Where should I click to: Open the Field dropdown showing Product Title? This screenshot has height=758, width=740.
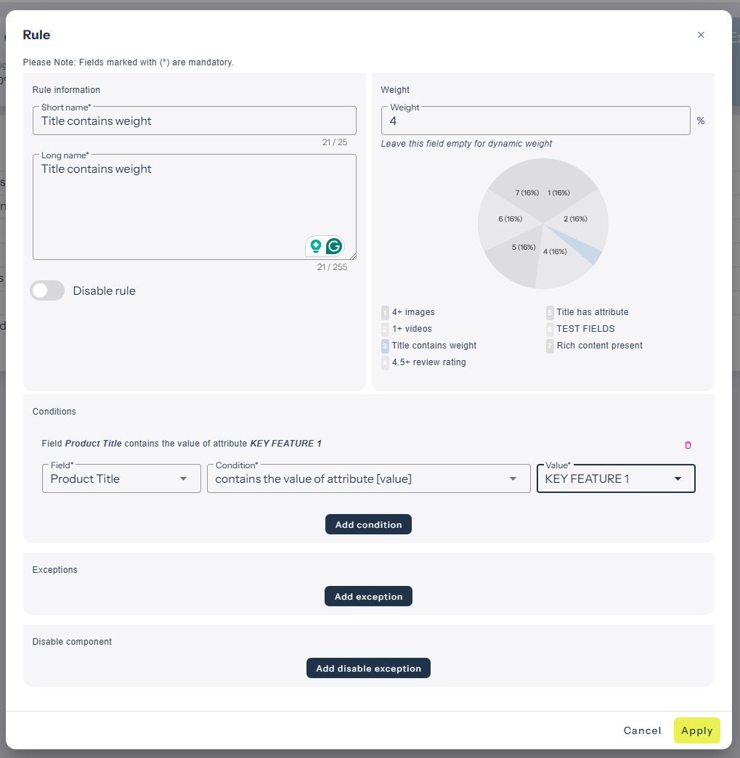pos(121,479)
